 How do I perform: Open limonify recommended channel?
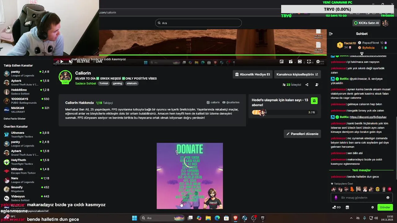pos(26,189)
